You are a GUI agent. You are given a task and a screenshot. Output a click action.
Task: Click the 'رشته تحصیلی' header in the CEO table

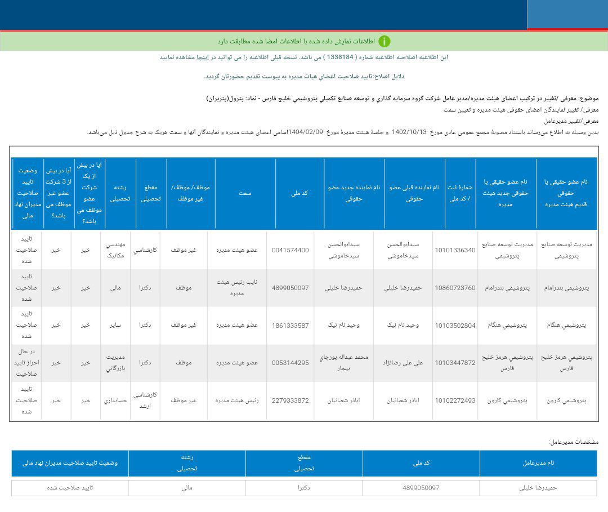pyautogui.click(x=187, y=463)
